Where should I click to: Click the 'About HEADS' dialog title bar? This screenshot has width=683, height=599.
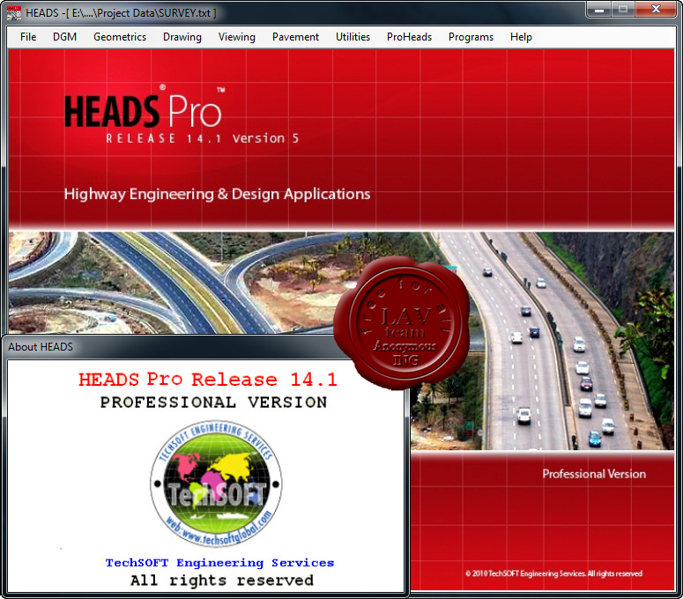[x=174, y=347]
